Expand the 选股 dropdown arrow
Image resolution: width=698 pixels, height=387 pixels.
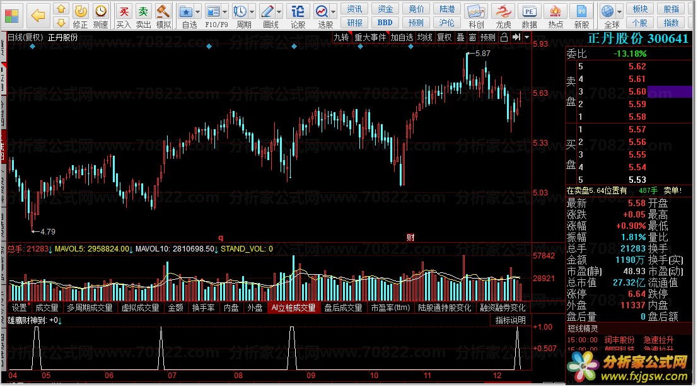pyautogui.click(x=334, y=11)
